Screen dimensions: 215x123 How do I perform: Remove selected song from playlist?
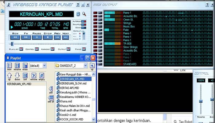pos(34,77)
